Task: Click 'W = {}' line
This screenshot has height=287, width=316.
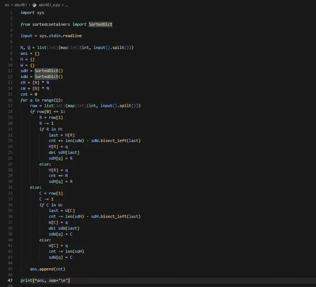Action: [27, 65]
